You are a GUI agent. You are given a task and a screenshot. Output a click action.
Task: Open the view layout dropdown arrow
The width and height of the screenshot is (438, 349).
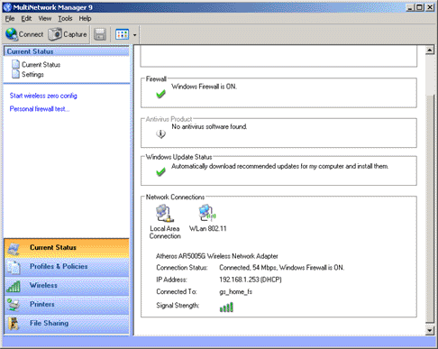pos(134,35)
